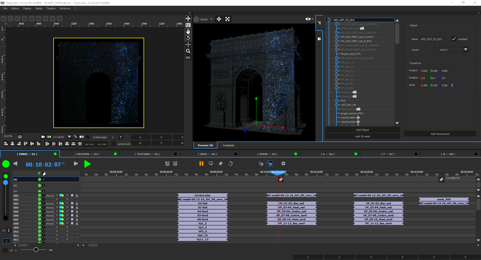
Task: Toggle lock icon on layer 0004
Action: tap(77, 207)
